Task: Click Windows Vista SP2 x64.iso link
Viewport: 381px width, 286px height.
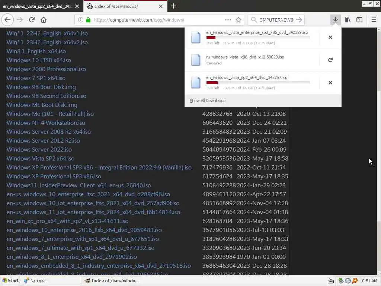Action: (x=40, y=159)
